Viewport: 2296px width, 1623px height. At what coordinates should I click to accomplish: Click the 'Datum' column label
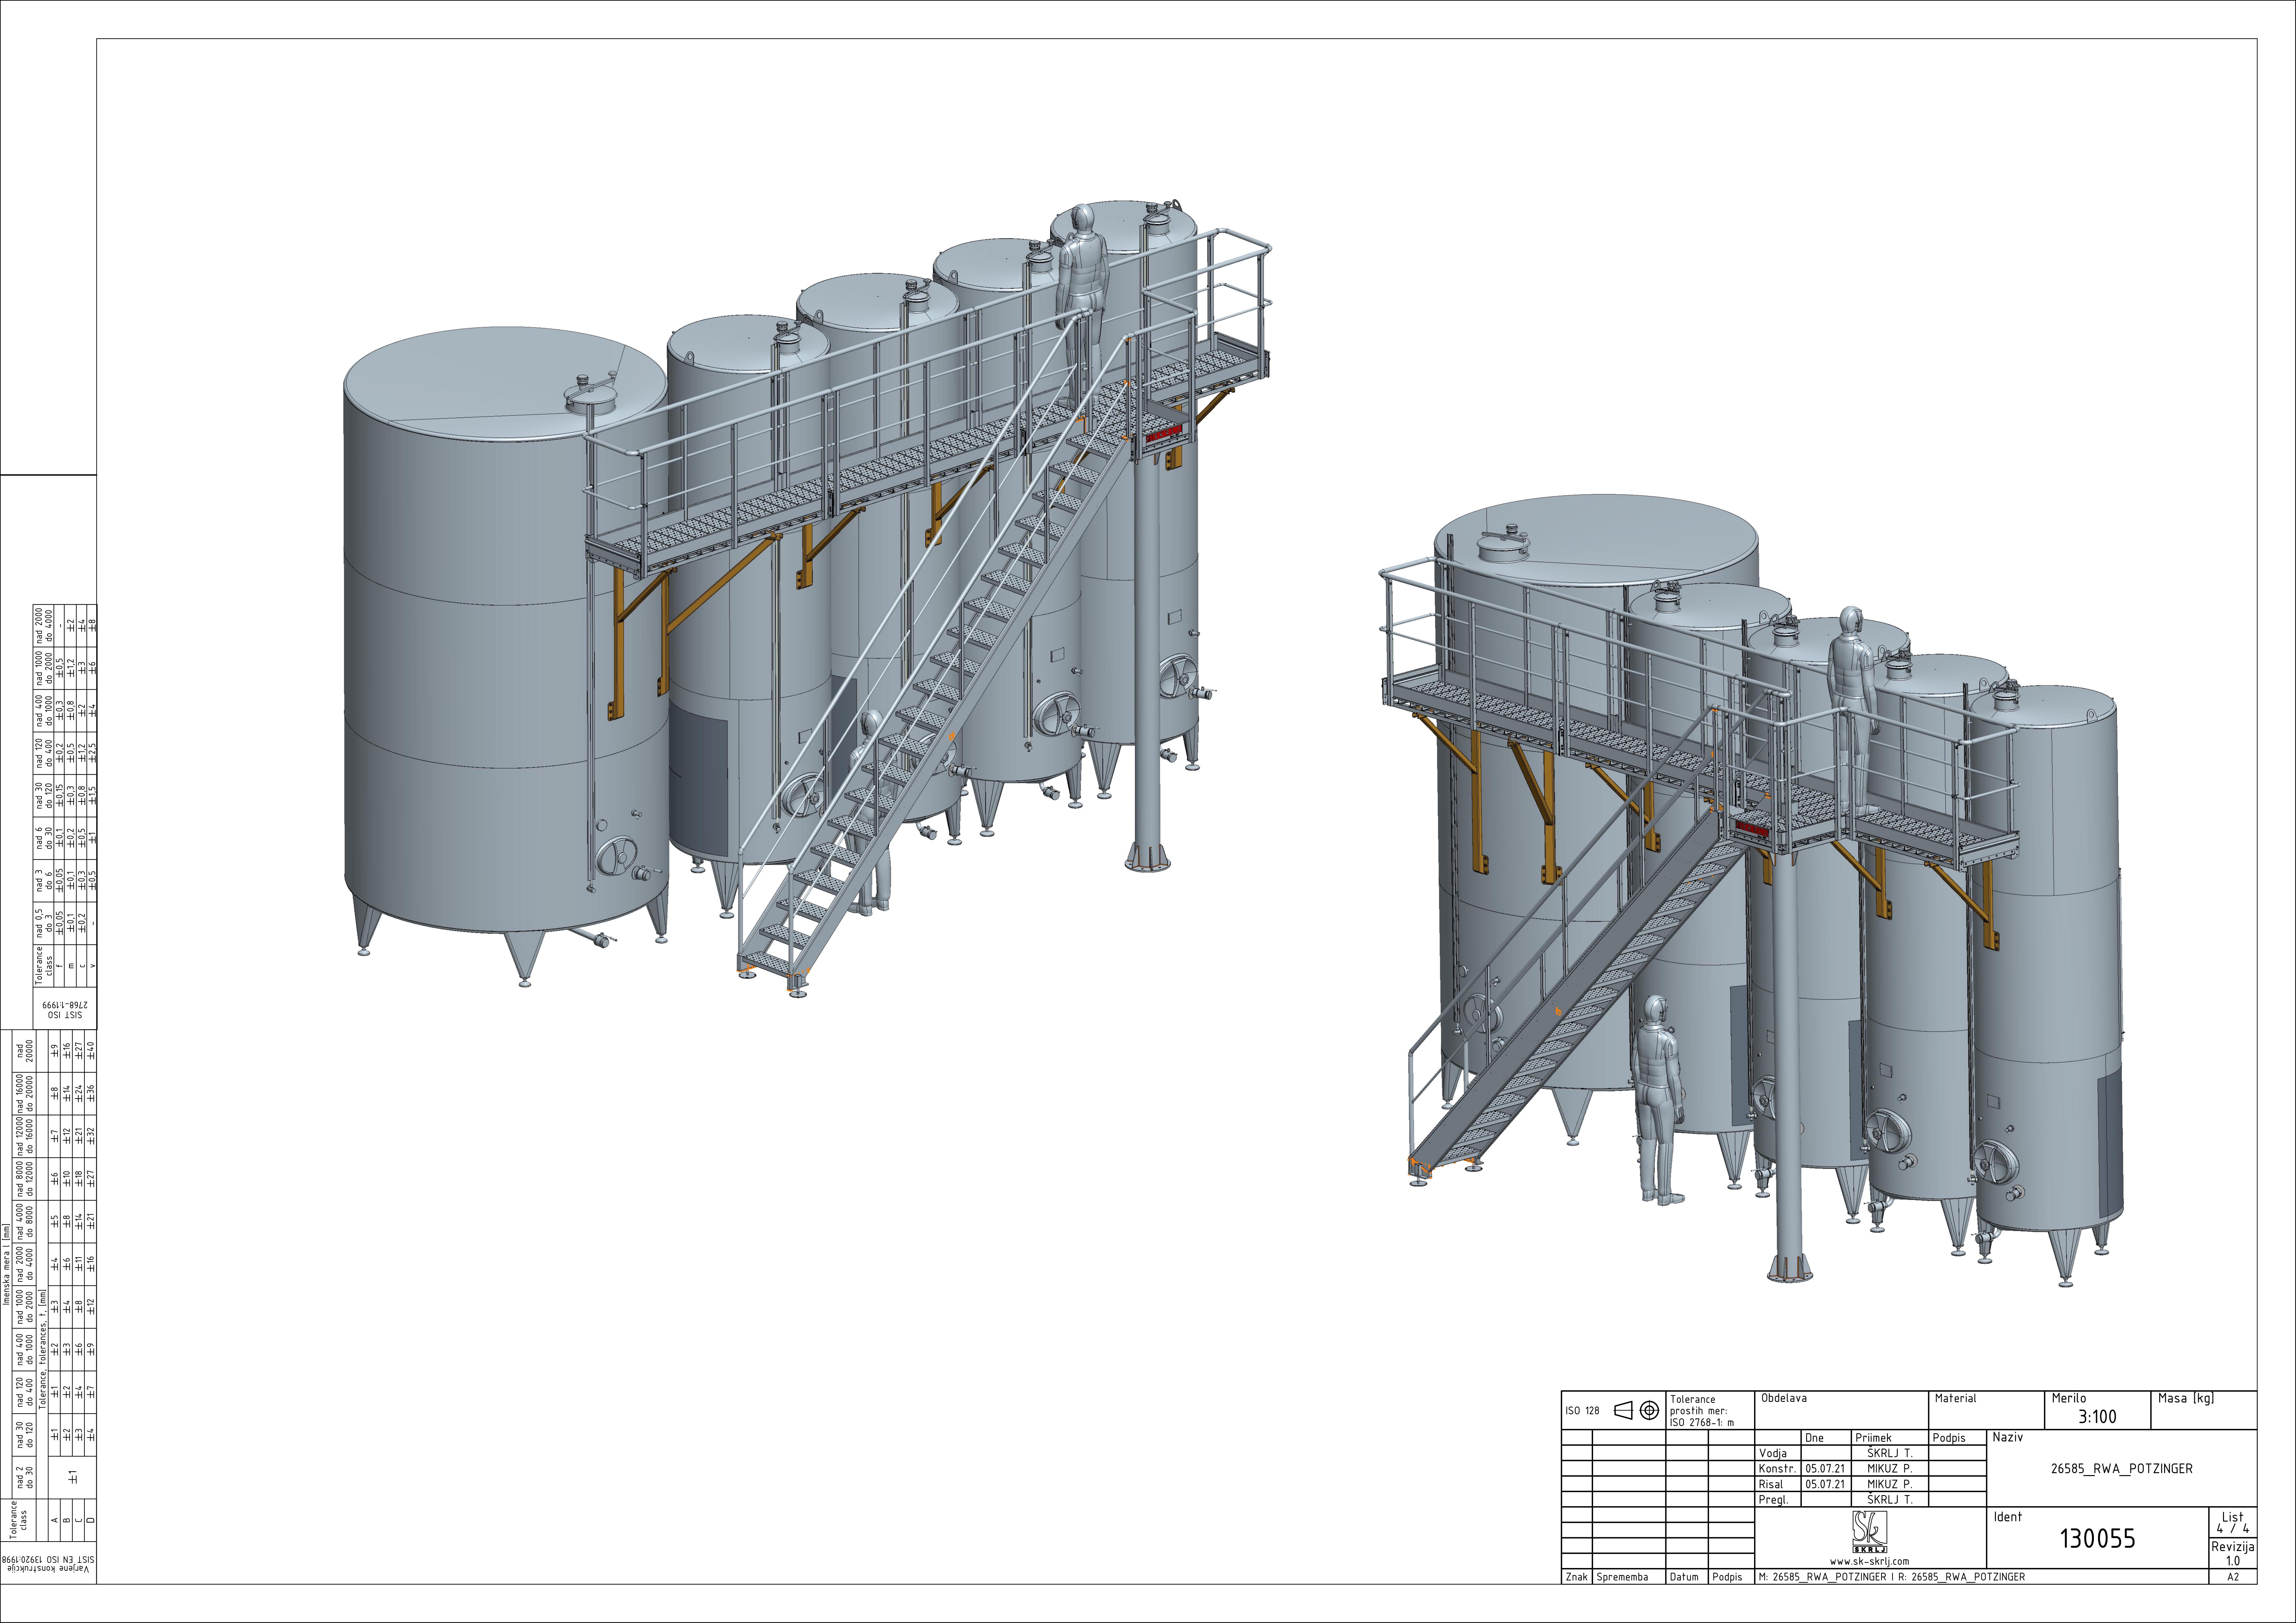pos(1684,1577)
